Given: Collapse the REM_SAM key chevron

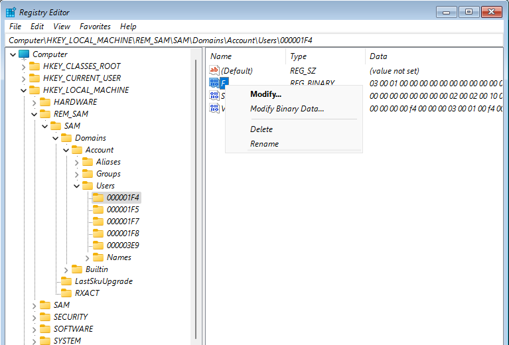Looking at the screenshot, I should tap(34, 115).
